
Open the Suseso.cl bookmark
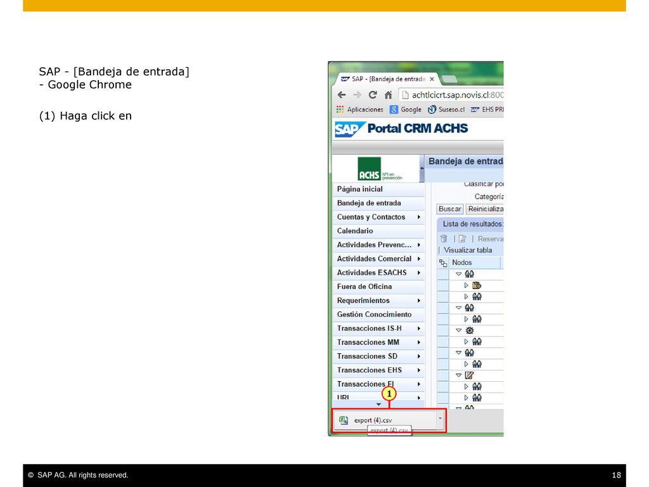point(446,109)
